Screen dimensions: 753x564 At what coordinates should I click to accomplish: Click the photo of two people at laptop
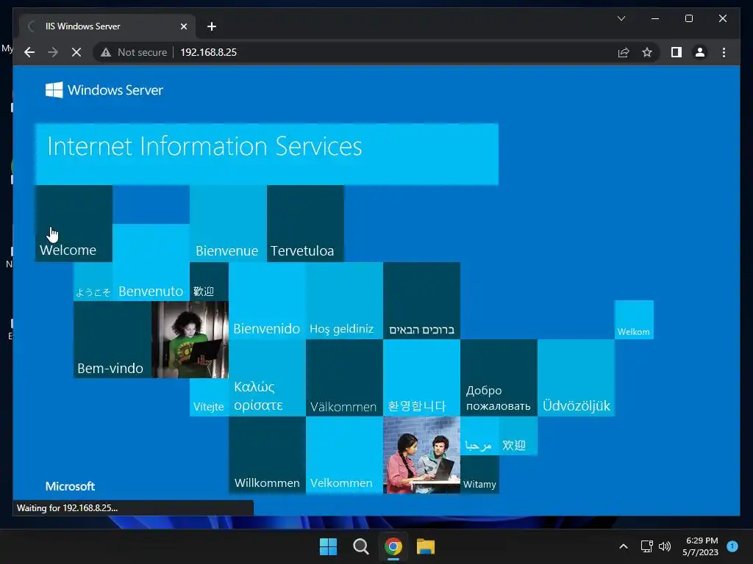421,455
